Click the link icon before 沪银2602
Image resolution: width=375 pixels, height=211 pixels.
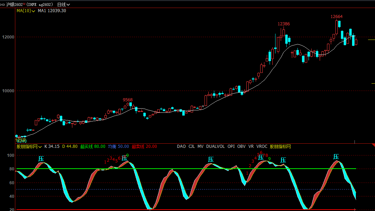point(2,5)
